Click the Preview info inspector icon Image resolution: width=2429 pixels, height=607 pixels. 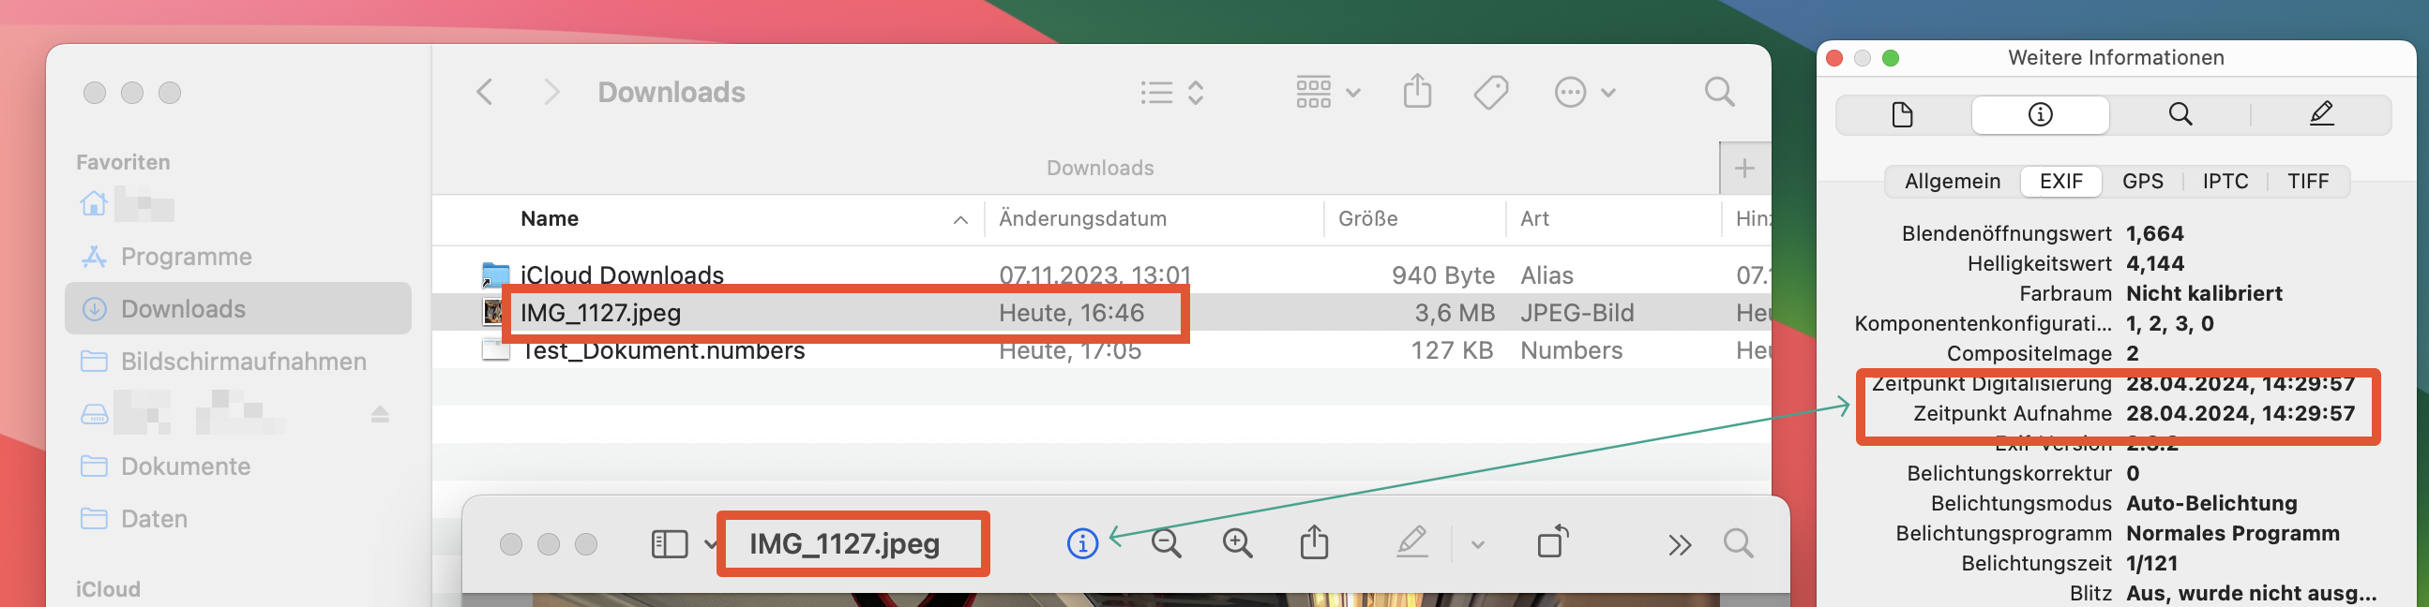click(x=1081, y=544)
